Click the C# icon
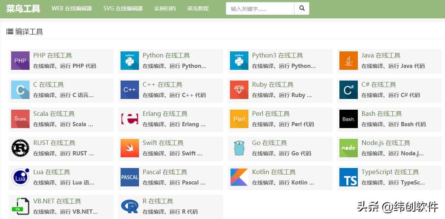The height and width of the screenshot is (219, 445). (x=349, y=90)
